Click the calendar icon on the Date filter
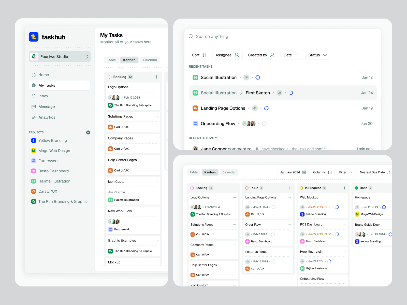The height and width of the screenshot is (305, 407). coord(297,55)
